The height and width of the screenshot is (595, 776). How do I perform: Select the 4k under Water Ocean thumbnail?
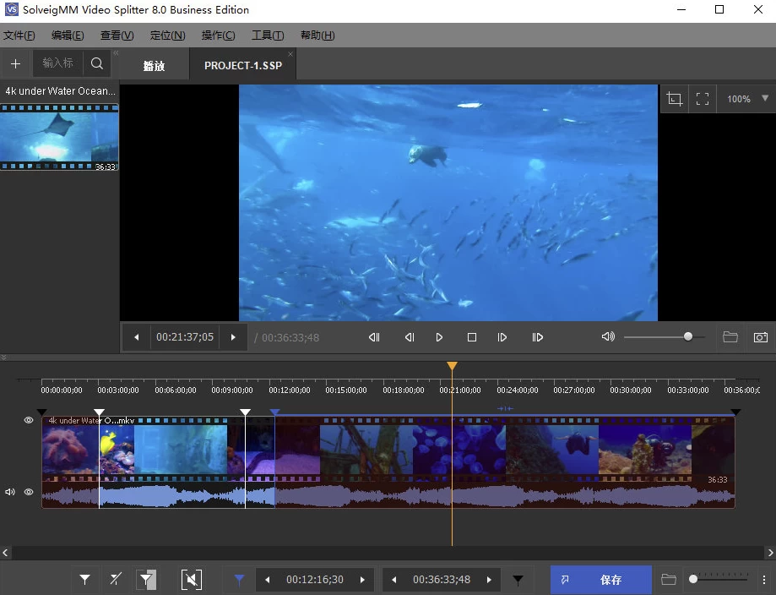[x=59, y=135]
